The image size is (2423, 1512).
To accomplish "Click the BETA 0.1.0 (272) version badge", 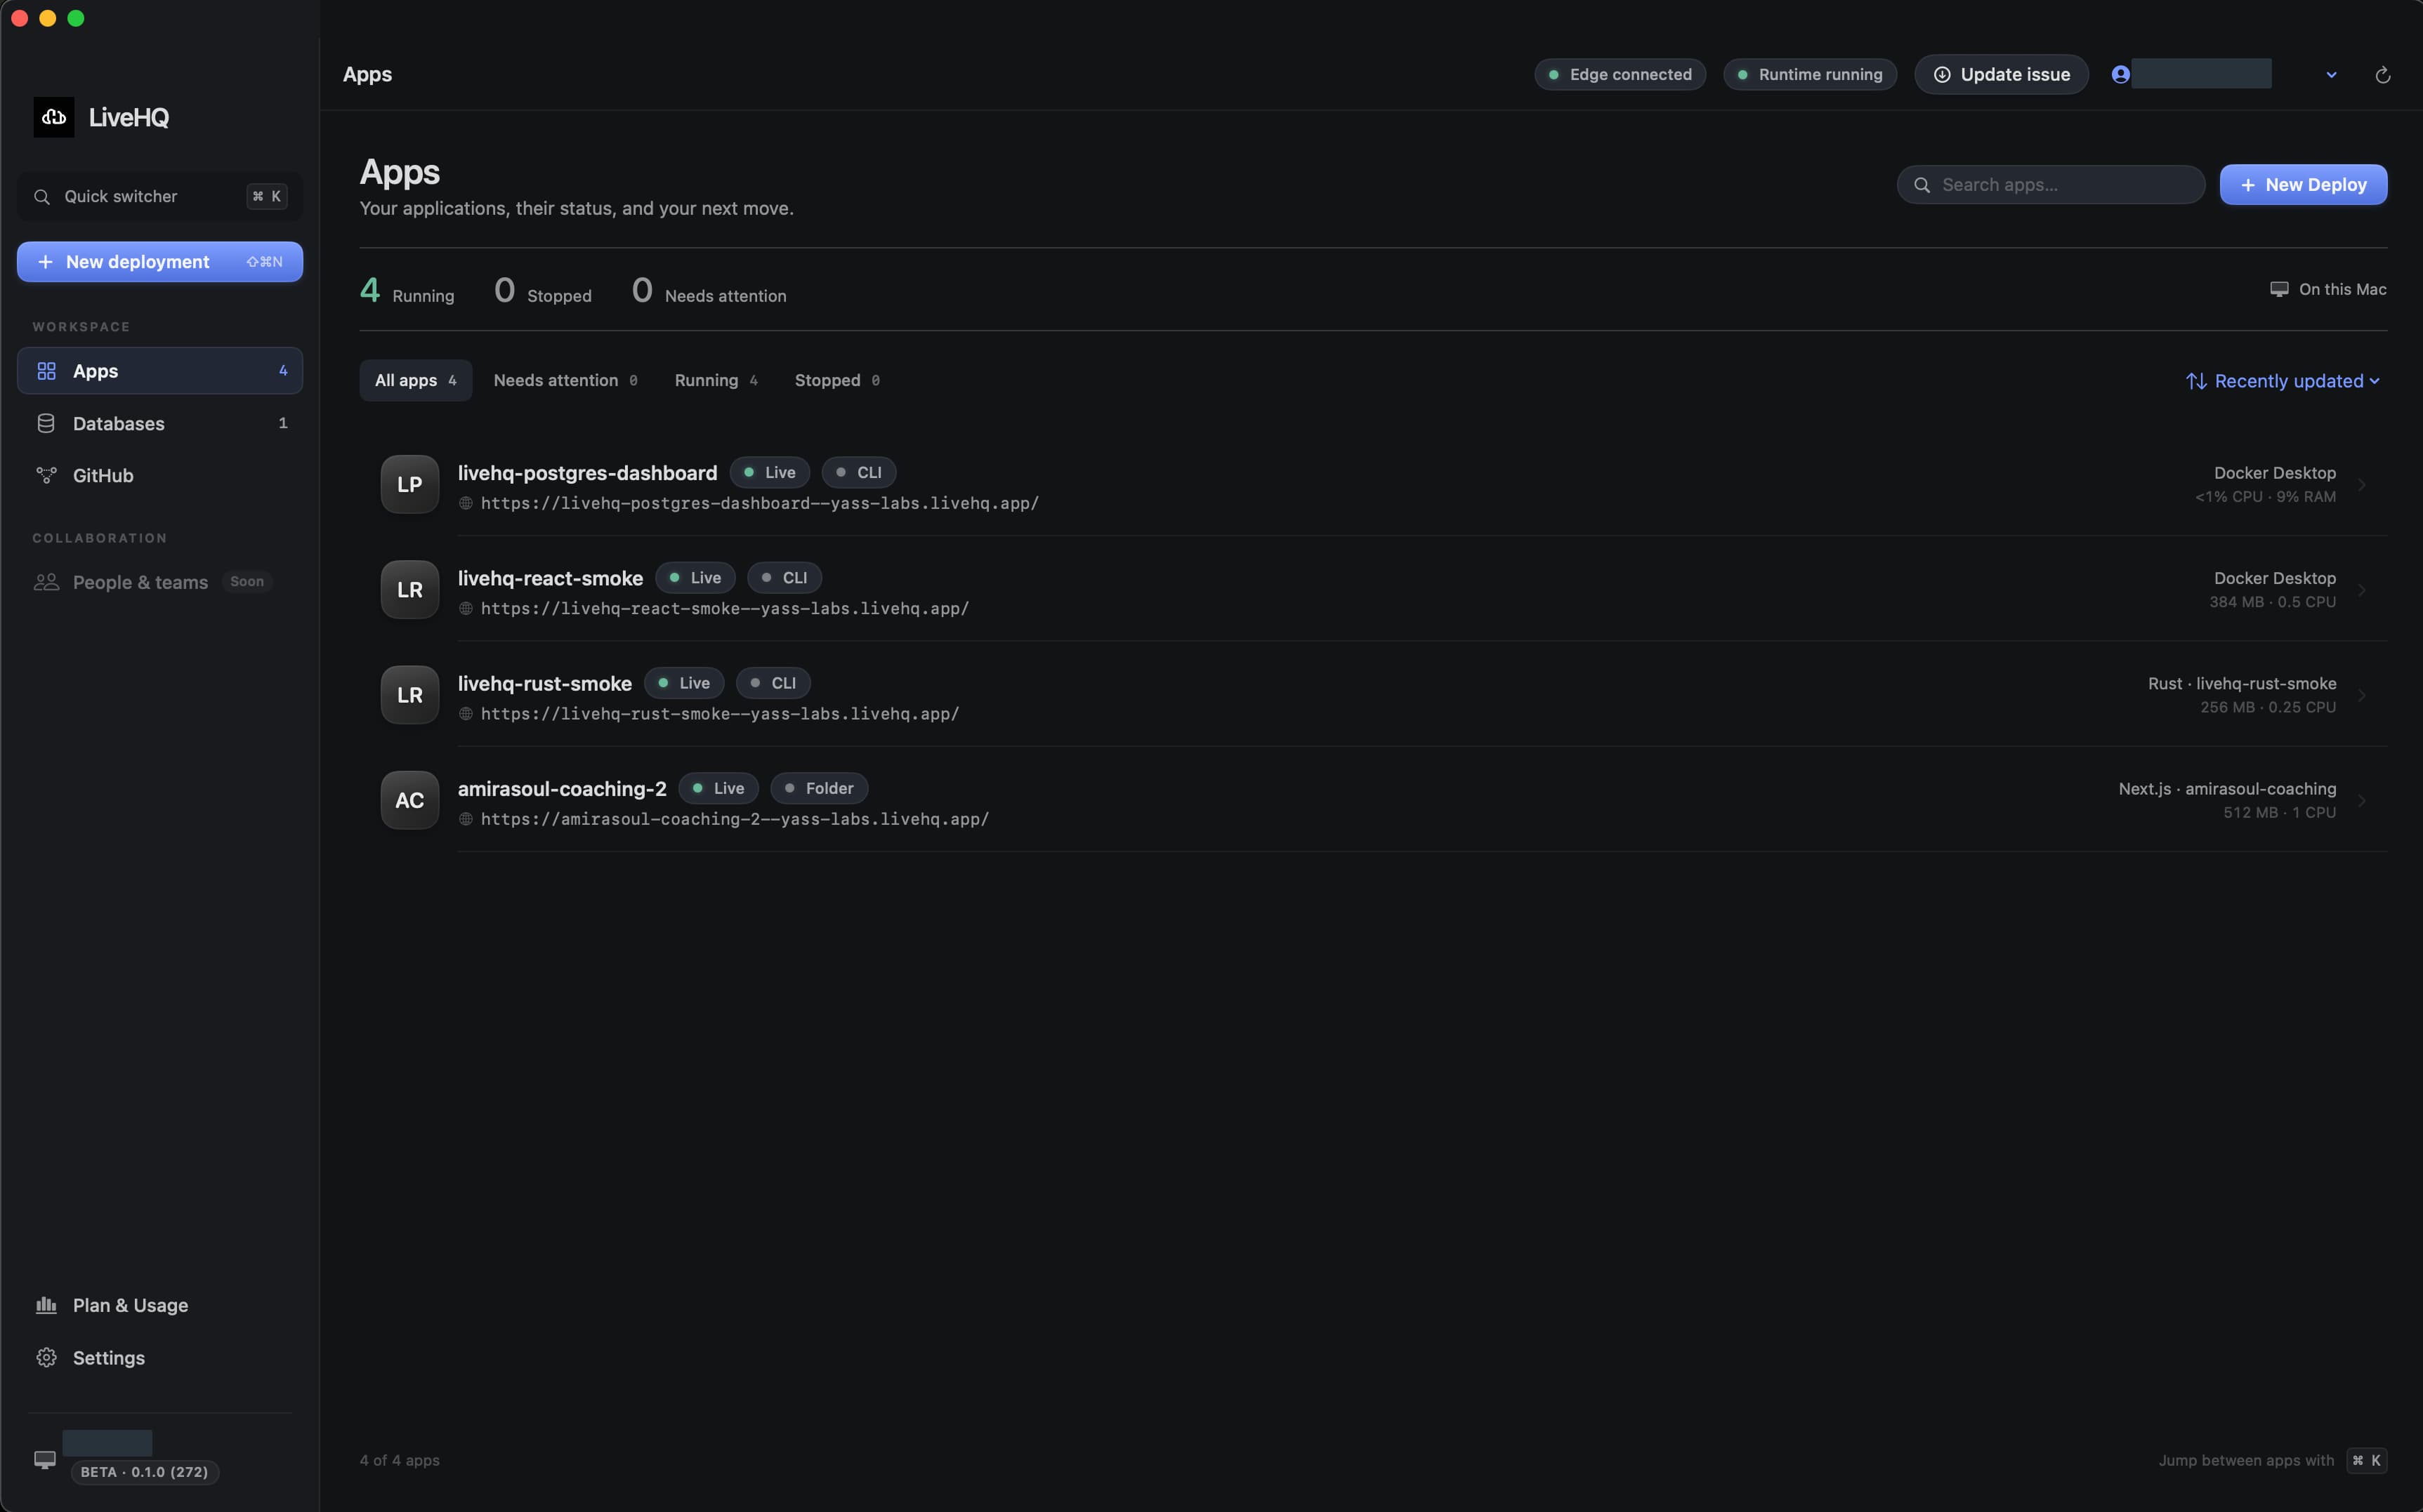I will click(x=145, y=1472).
